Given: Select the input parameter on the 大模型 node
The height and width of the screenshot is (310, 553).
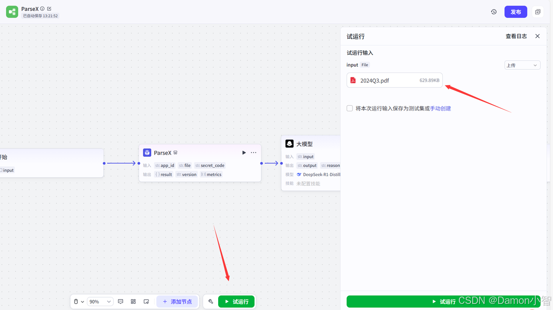Looking at the screenshot, I should coord(306,157).
